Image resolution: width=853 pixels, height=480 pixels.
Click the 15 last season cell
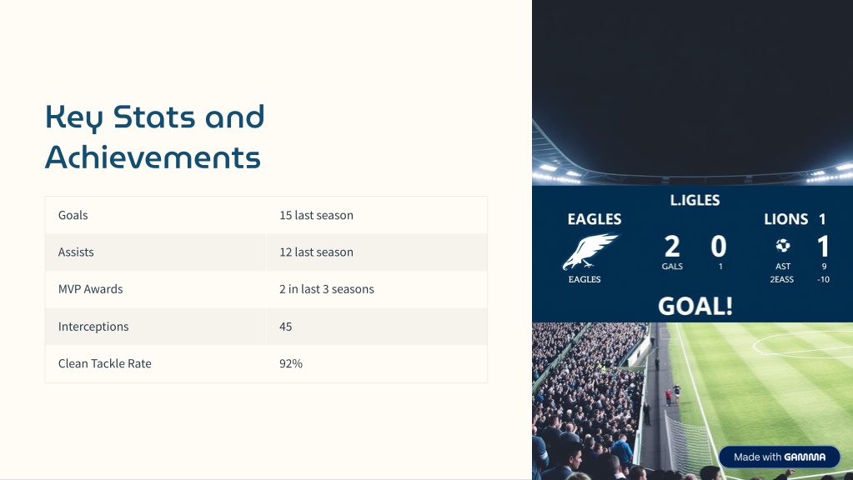point(377,215)
